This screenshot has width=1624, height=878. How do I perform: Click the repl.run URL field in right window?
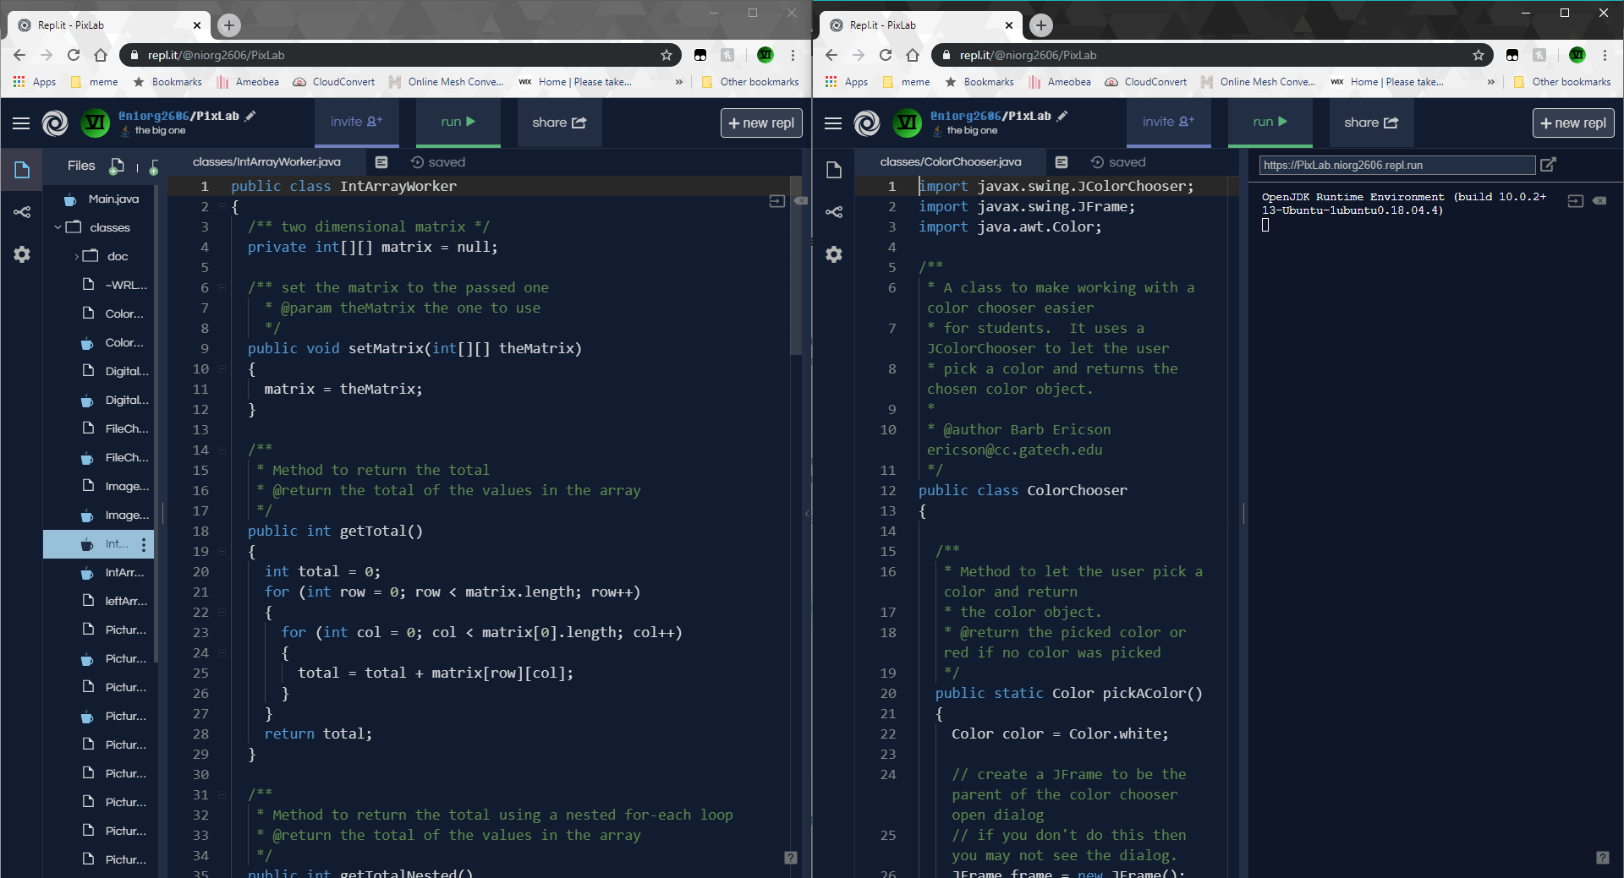(x=1396, y=166)
